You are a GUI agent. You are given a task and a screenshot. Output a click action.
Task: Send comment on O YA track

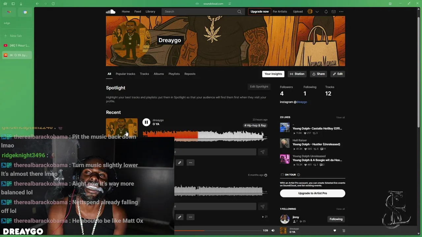click(x=262, y=152)
